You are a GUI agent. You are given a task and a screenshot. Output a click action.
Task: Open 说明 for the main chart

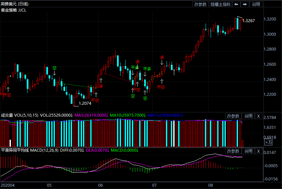tap(256, 4)
